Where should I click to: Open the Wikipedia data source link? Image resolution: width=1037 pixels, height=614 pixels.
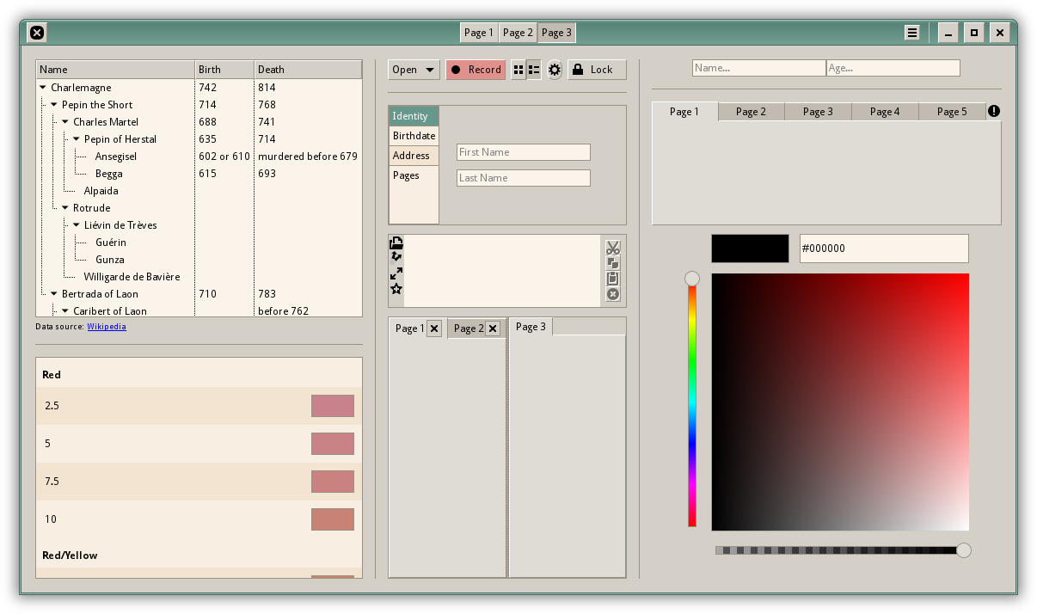(107, 327)
